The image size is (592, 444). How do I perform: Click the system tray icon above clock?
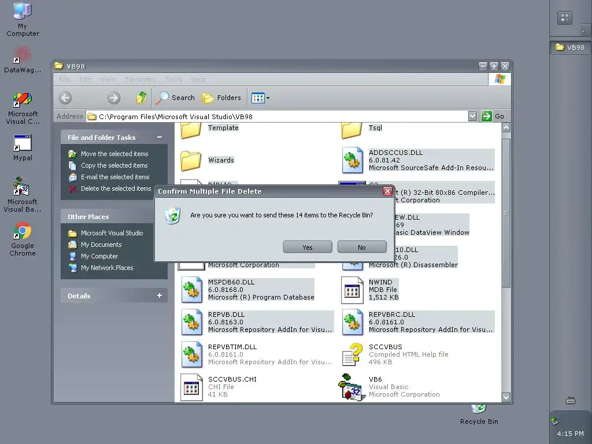554,421
